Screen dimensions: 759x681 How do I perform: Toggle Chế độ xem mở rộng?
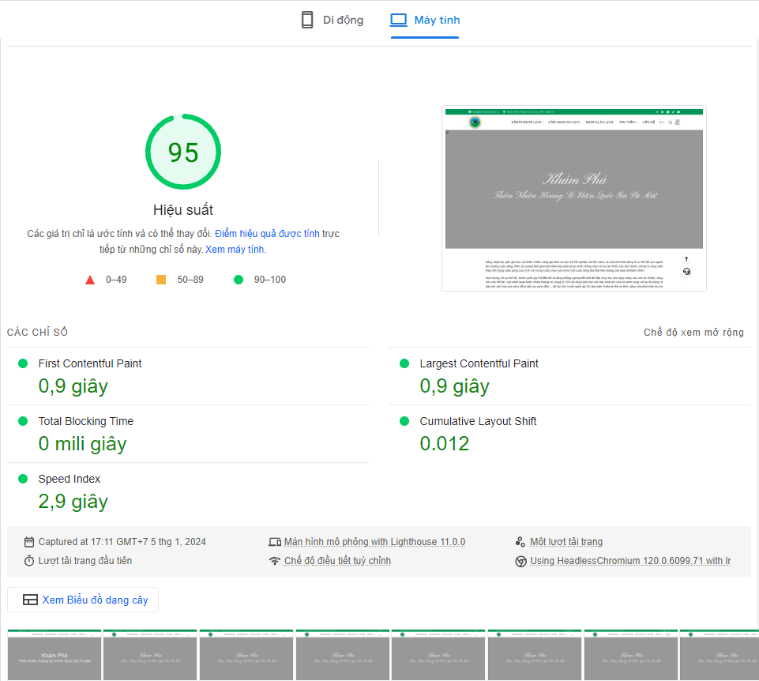(693, 333)
